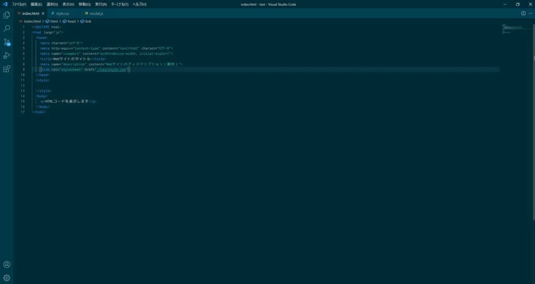Click the HTMLコードを表示します paragraph text
This screenshot has height=284, width=535.
67,101
